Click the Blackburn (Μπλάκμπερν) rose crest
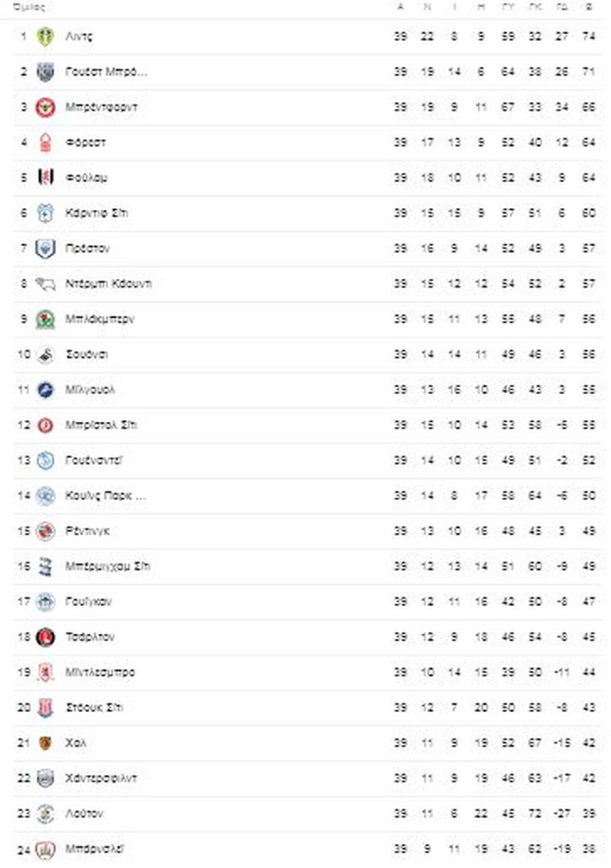 (46, 319)
